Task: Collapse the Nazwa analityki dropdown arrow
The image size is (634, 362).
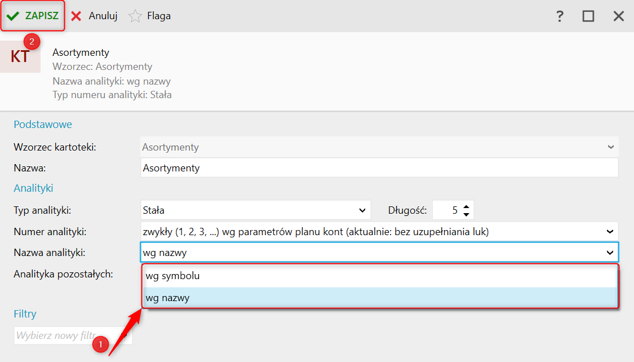Action: click(610, 253)
